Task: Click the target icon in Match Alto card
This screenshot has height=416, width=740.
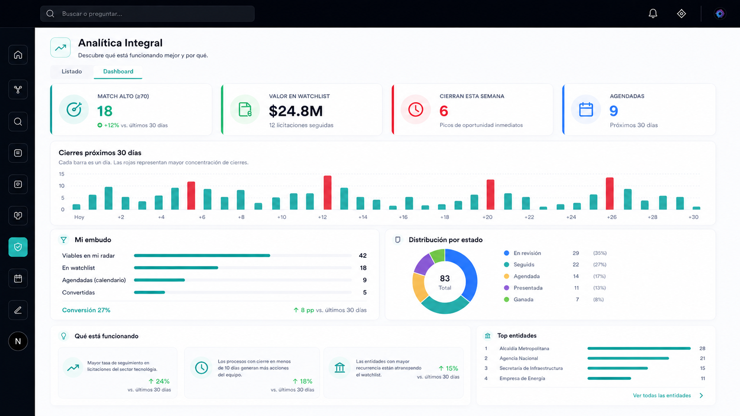Action: click(x=74, y=109)
